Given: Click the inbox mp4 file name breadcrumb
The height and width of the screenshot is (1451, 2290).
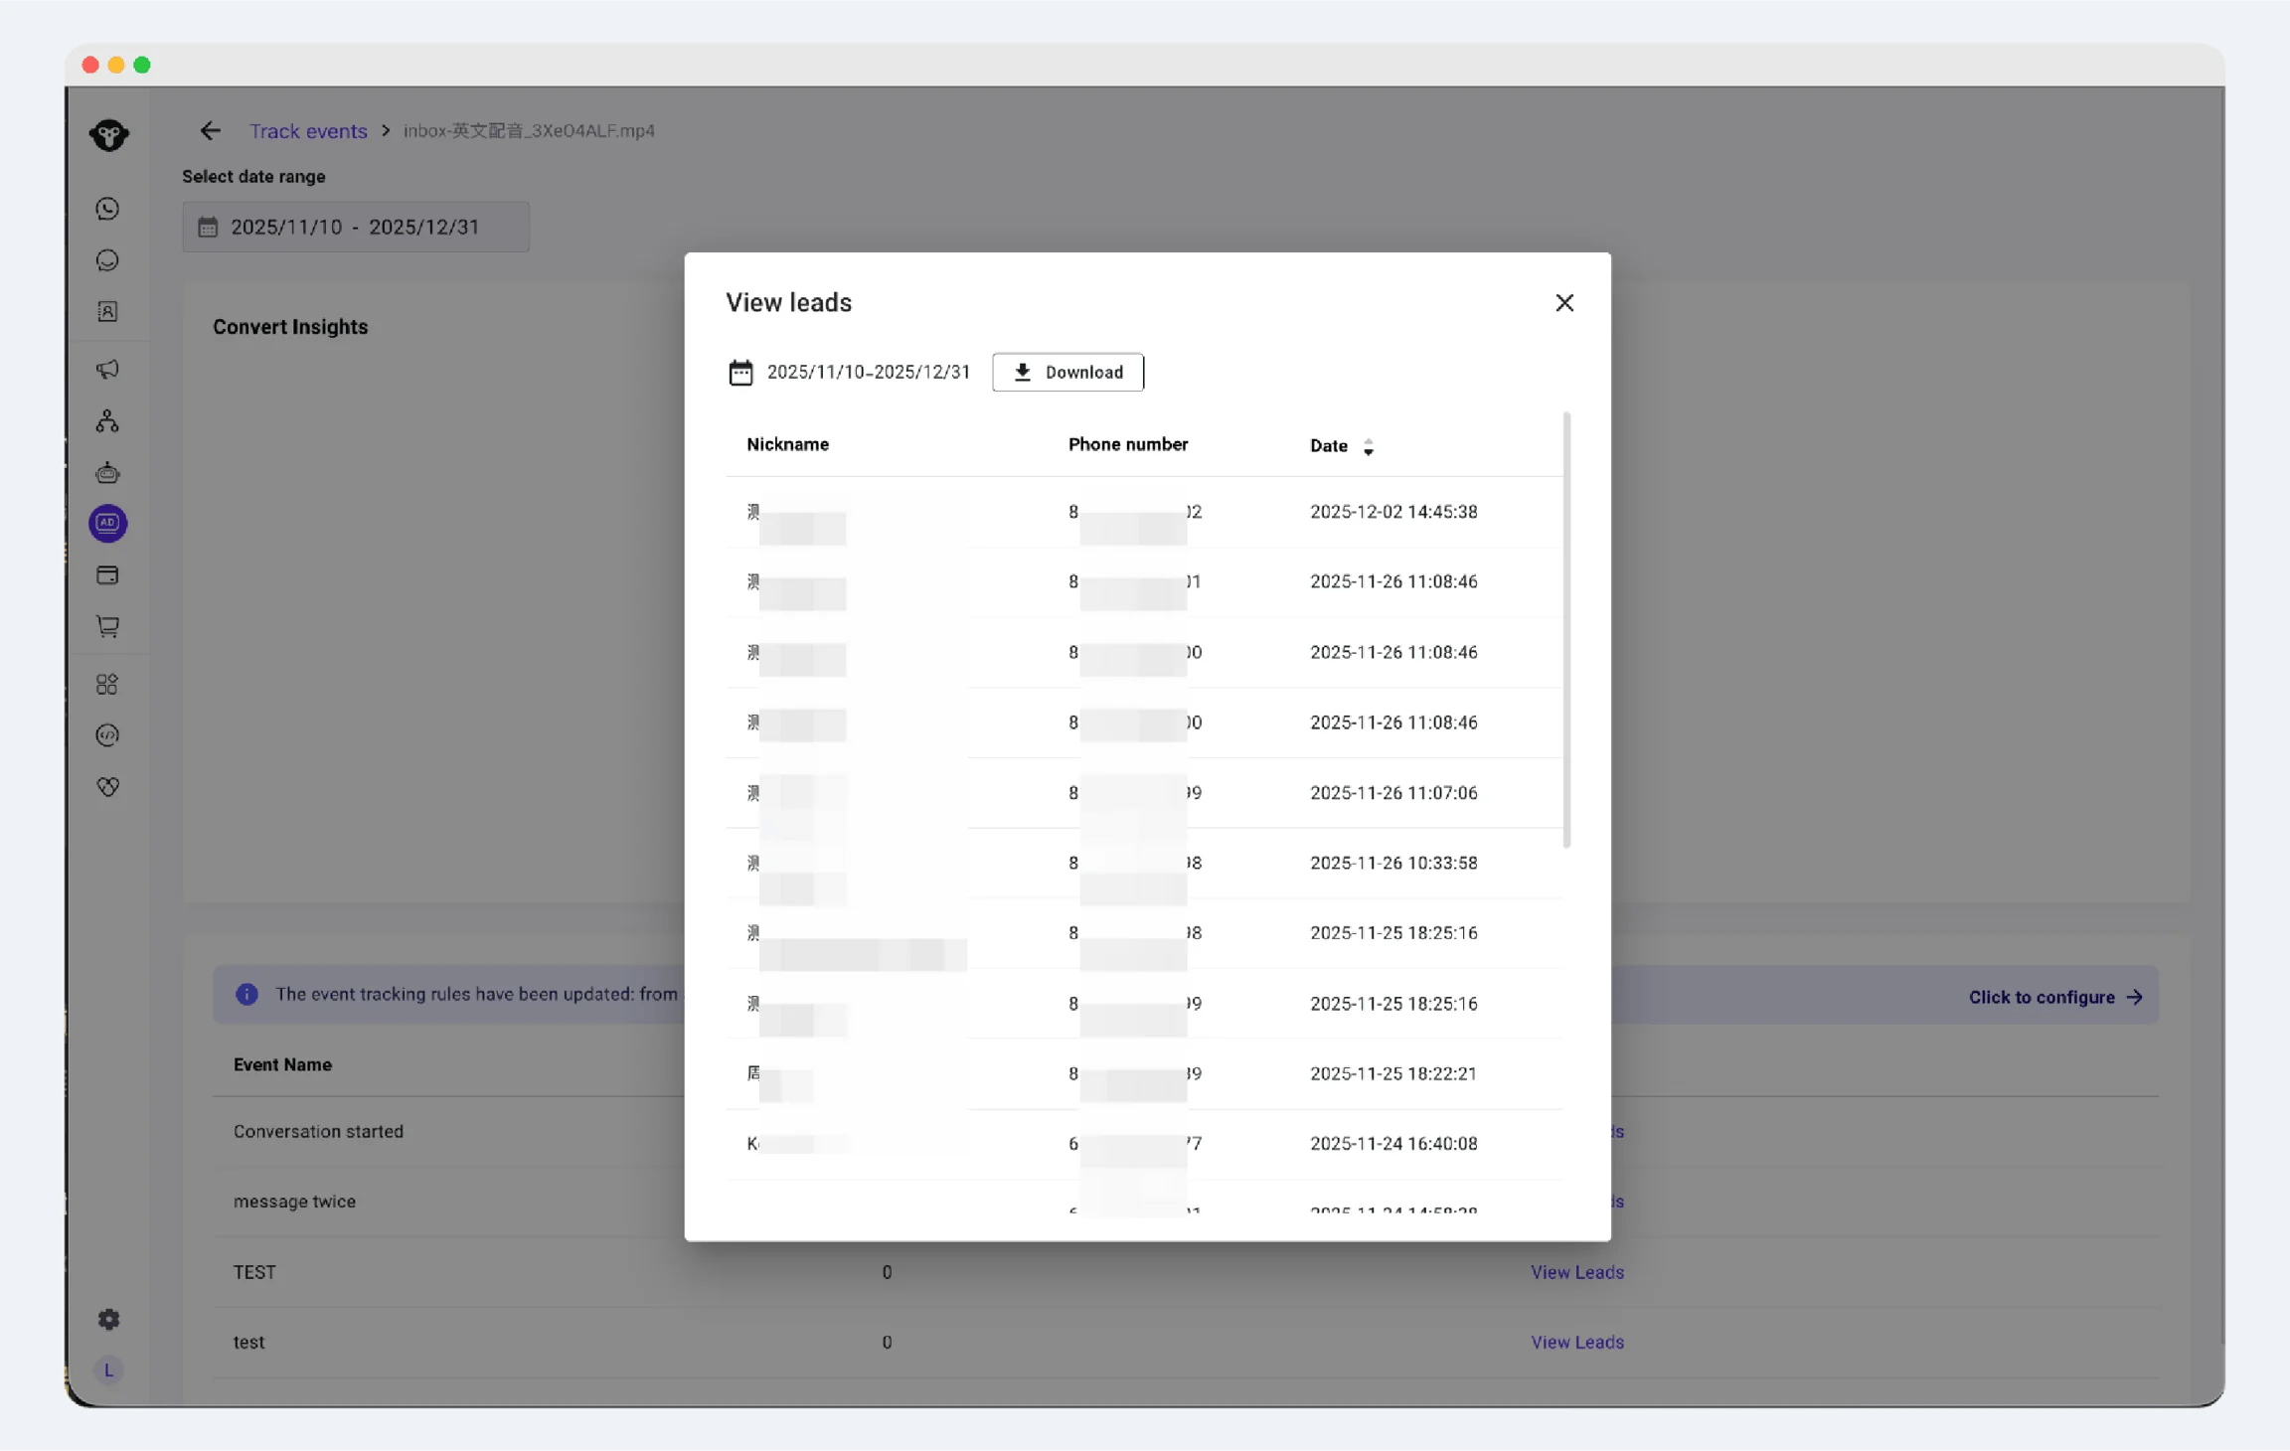Looking at the screenshot, I should (529, 131).
